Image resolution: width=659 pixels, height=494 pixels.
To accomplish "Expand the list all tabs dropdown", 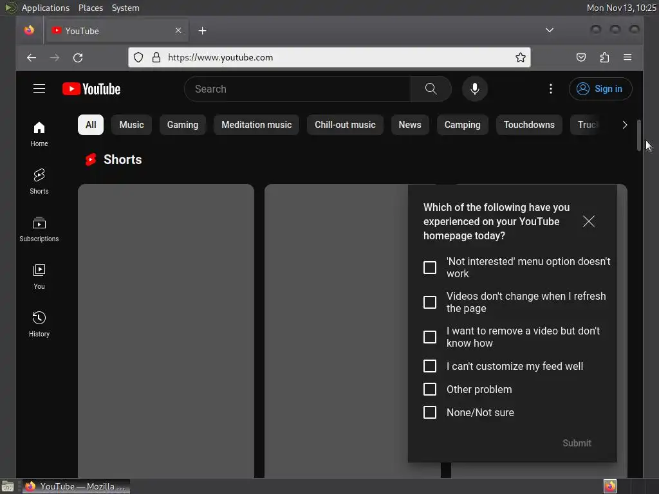I will click(x=550, y=30).
